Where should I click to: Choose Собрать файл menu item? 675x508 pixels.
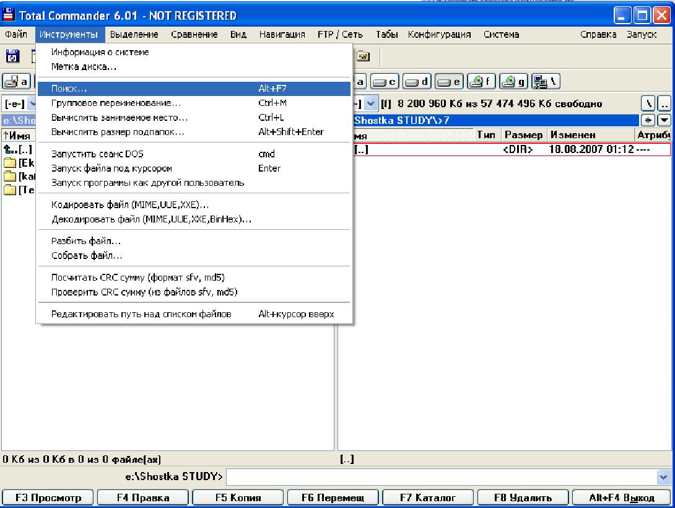194,256
